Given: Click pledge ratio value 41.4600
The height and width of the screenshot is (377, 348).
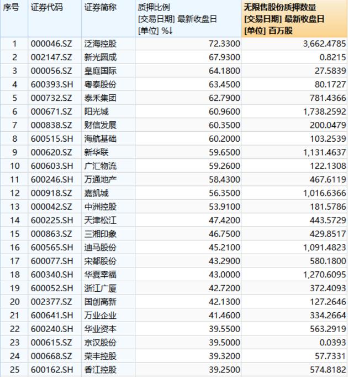Looking at the screenshot, I should tap(224, 316).
